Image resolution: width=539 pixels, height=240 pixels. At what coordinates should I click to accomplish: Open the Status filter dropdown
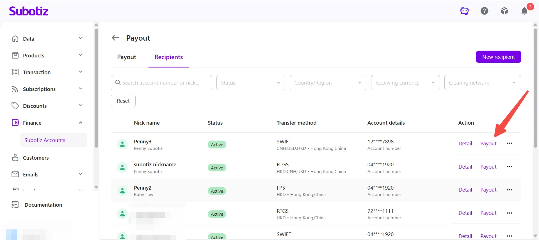pyautogui.click(x=251, y=83)
